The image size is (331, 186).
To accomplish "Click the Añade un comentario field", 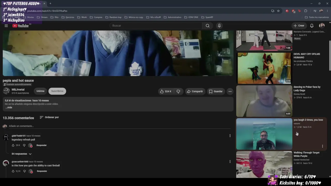I will [119, 126].
